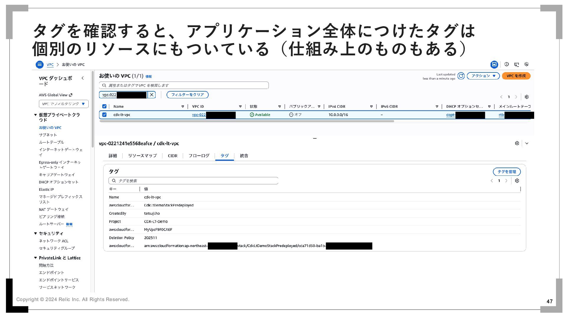Remove the vpc-022 filter token with X
Viewport: 566px width, 318px height.
click(x=152, y=95)
